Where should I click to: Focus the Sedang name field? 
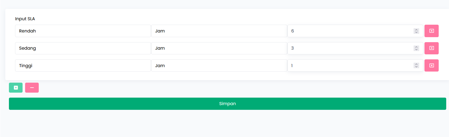point(83,48)
